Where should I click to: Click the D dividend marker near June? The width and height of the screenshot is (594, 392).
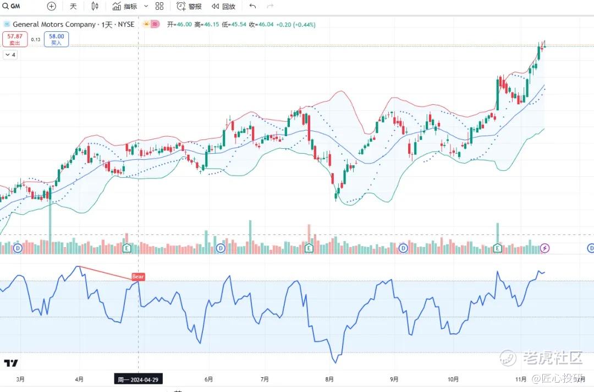click(221, 248)
